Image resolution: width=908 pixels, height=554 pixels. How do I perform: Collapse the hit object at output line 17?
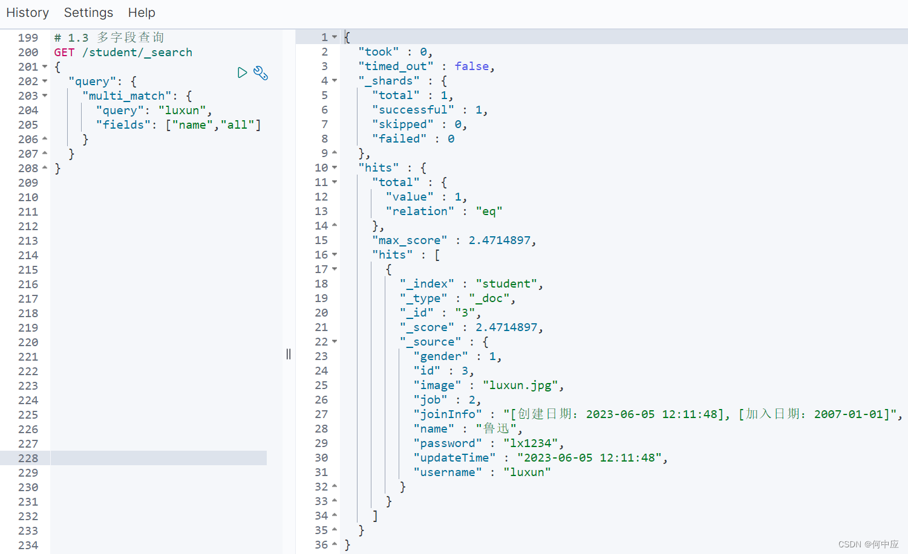tap(335, 269)
